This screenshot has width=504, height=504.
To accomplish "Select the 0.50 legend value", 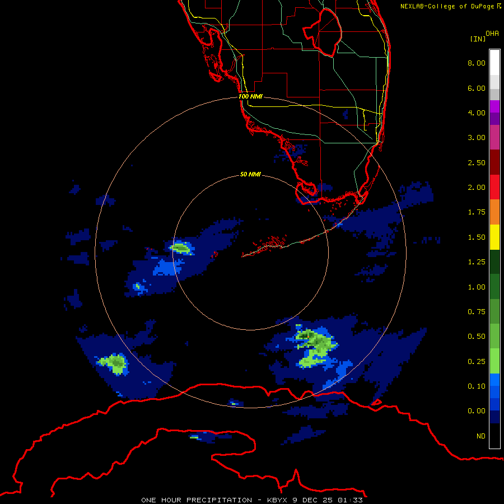I will tap(477, 337).
